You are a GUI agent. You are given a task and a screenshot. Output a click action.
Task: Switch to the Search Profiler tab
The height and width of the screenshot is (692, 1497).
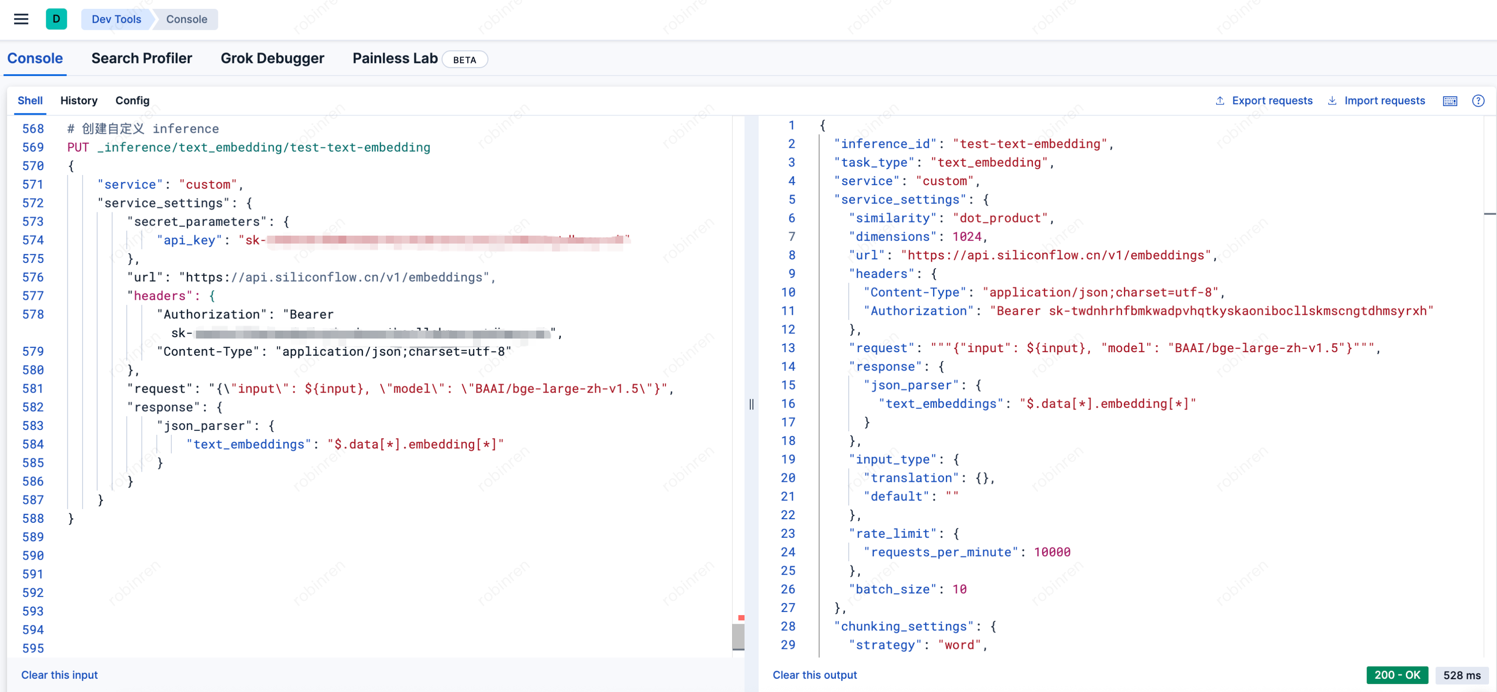(x=141, y=58)
